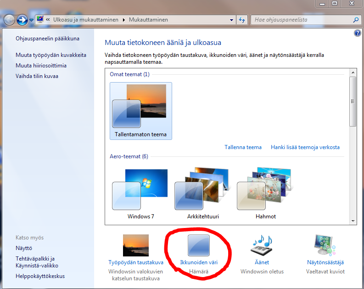Click Hanki lisää teemoja verkosta

tap(305, 147)
